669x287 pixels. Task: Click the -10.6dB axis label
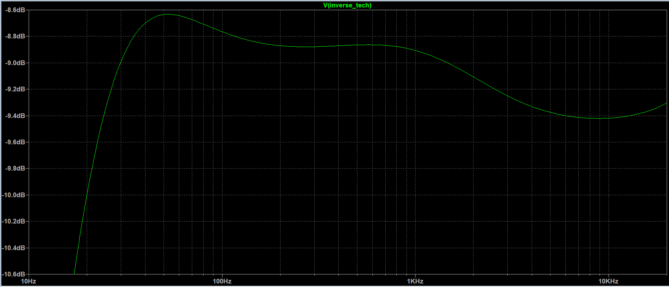14,274
